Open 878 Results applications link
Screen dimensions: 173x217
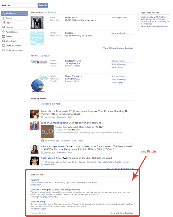point(51,12)
